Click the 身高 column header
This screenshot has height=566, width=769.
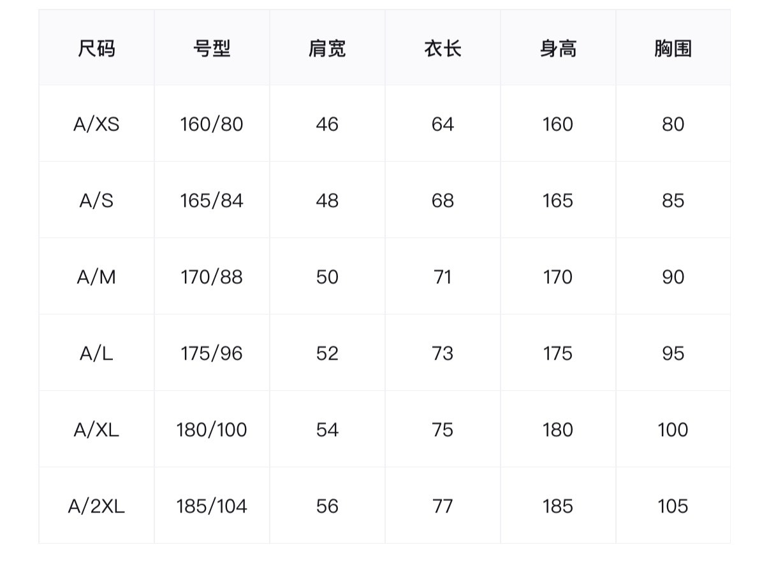558,48
